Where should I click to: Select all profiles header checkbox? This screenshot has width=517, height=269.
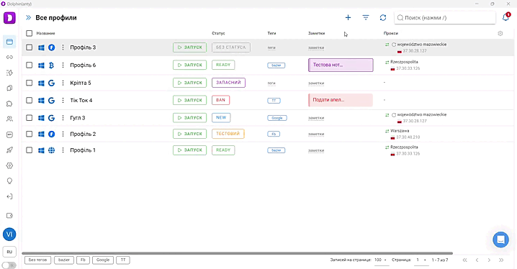pos(30,33)
